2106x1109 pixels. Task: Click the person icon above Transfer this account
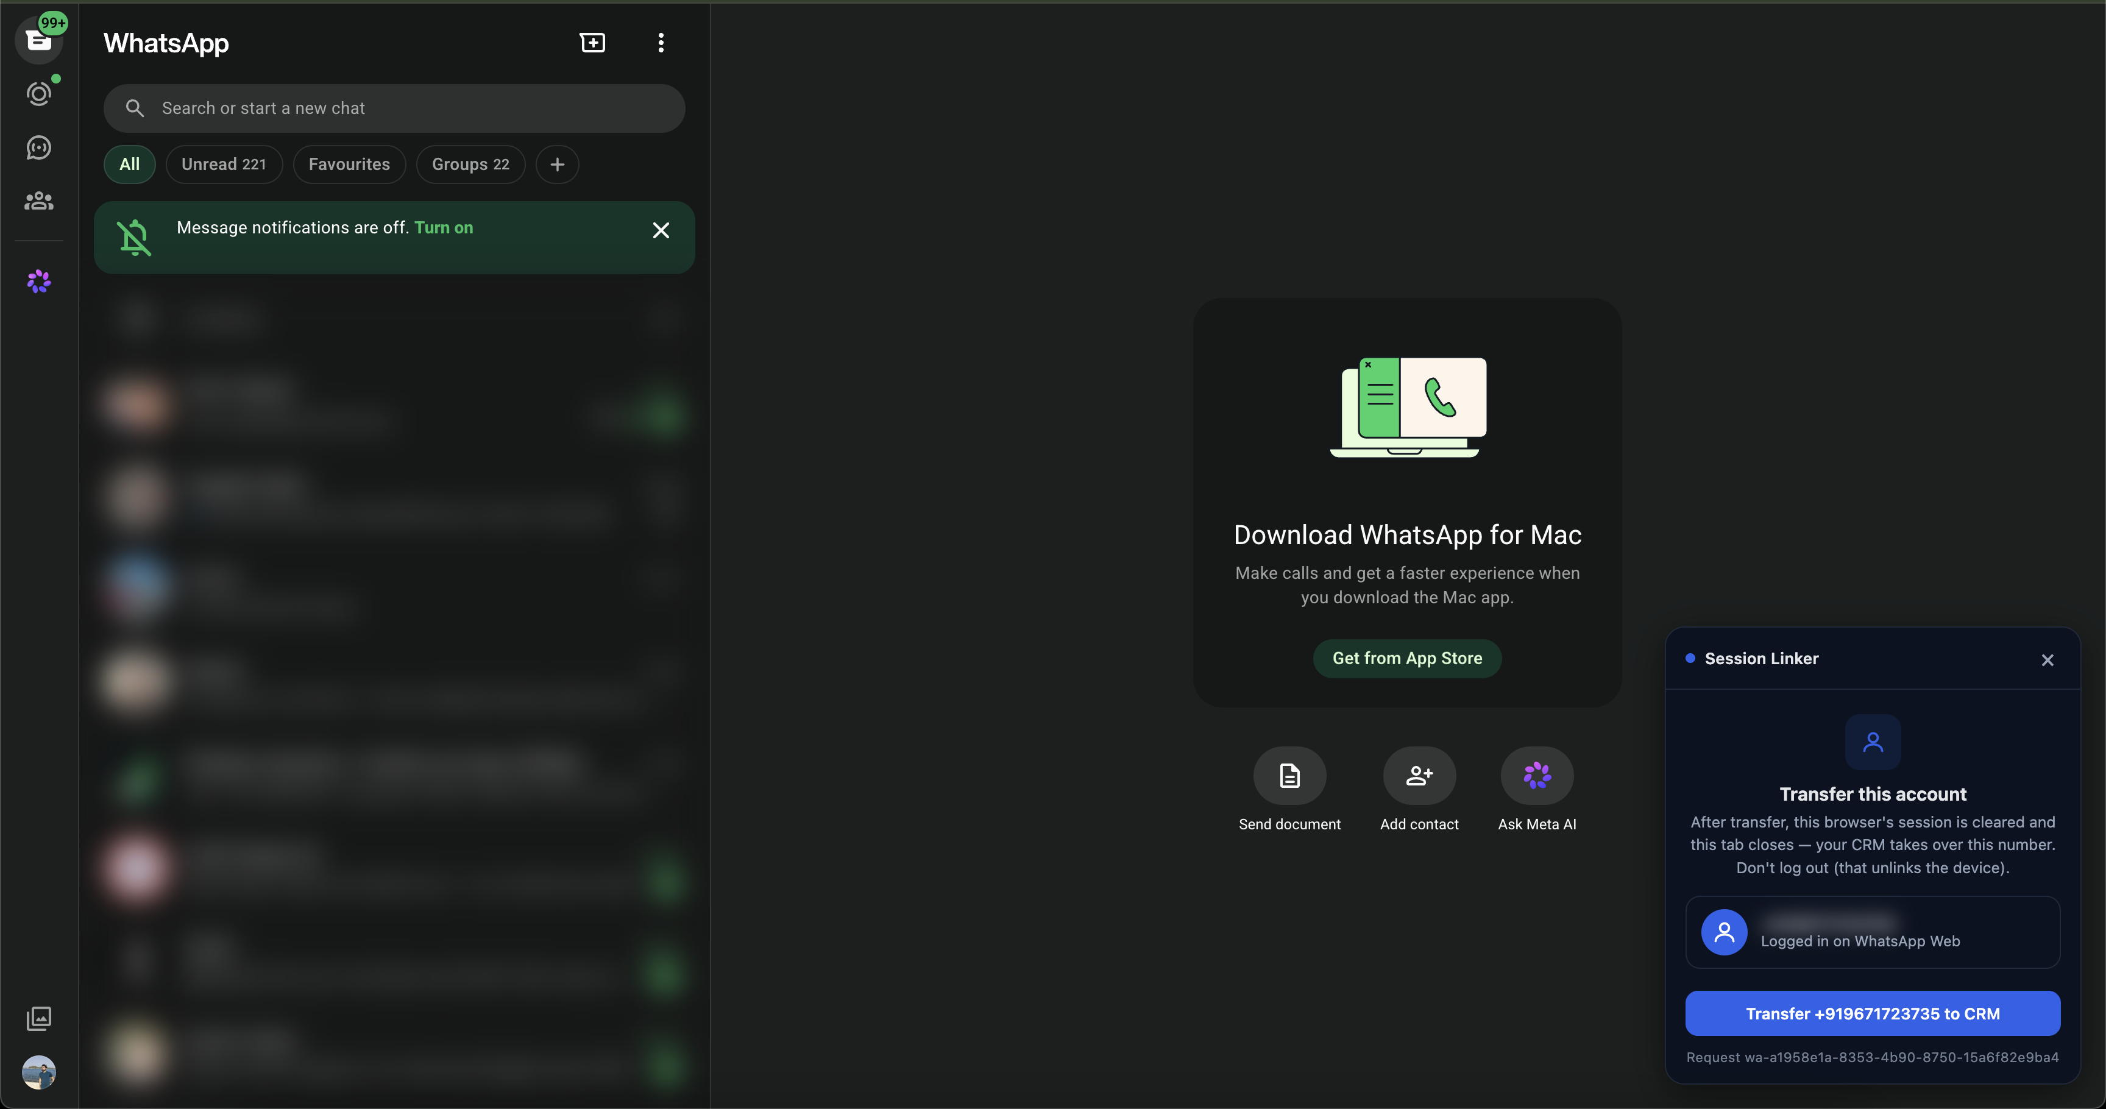pyautogui.click(x=1873, y=742)
